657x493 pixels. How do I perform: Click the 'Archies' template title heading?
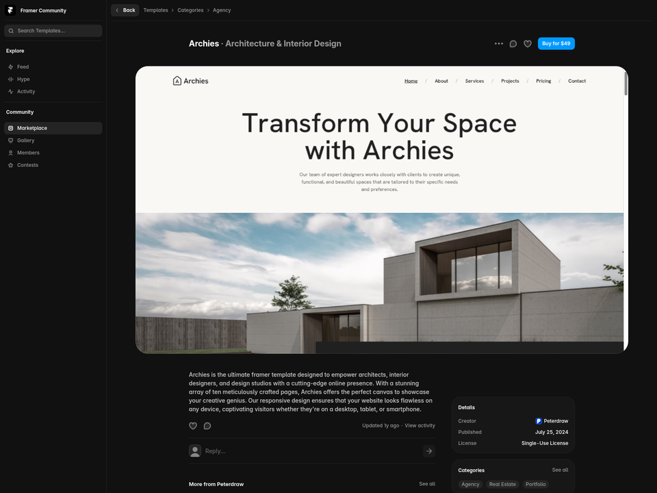pyautogui.click(x=204, y=44)
